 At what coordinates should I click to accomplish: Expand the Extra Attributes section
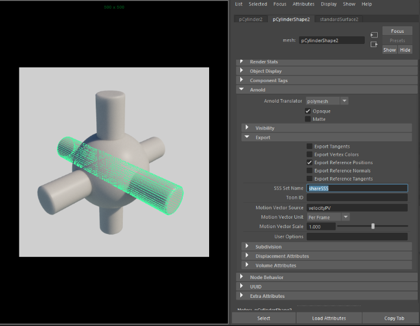click(327, 296)
